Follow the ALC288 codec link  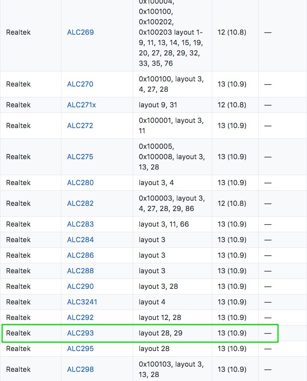tap(80, 271)
